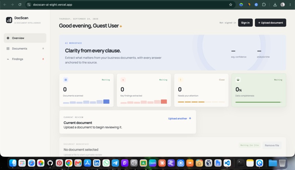Open Finder from the dock
The width and height of the screenshot is (295, 170).
point(13,163)
